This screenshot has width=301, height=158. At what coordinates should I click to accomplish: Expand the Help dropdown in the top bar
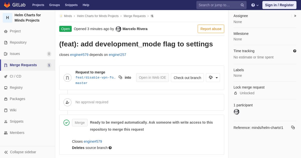click(255, 5)
